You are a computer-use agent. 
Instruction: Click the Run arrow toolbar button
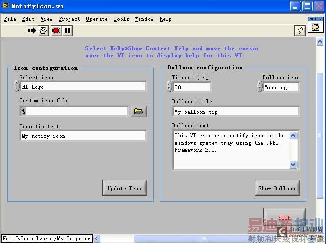(32, 31)
